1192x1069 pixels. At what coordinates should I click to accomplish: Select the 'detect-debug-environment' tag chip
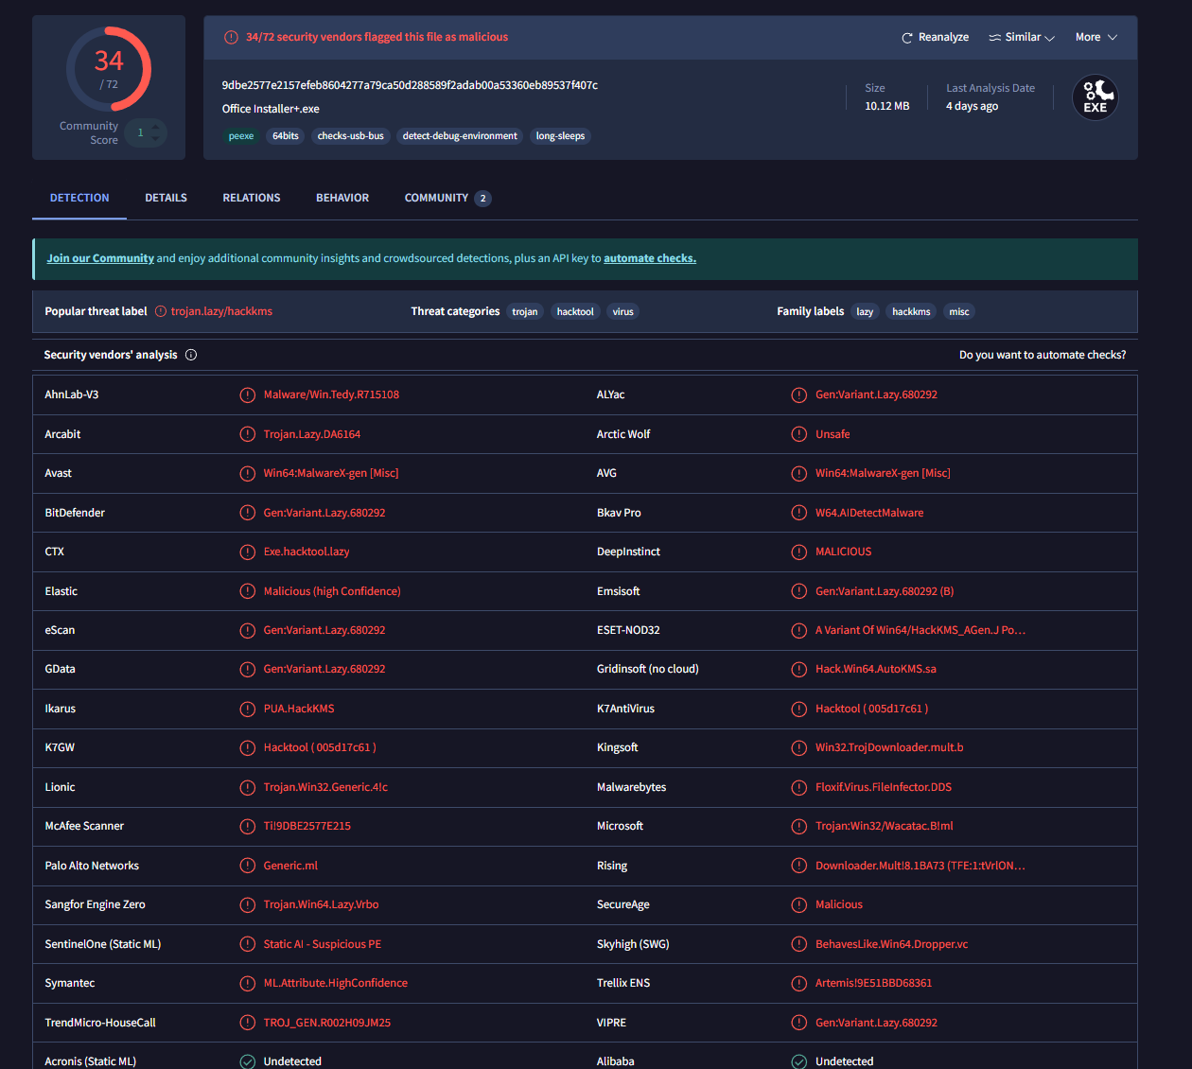(460, 136)
